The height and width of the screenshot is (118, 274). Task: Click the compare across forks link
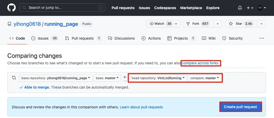[x=200, y=63]
